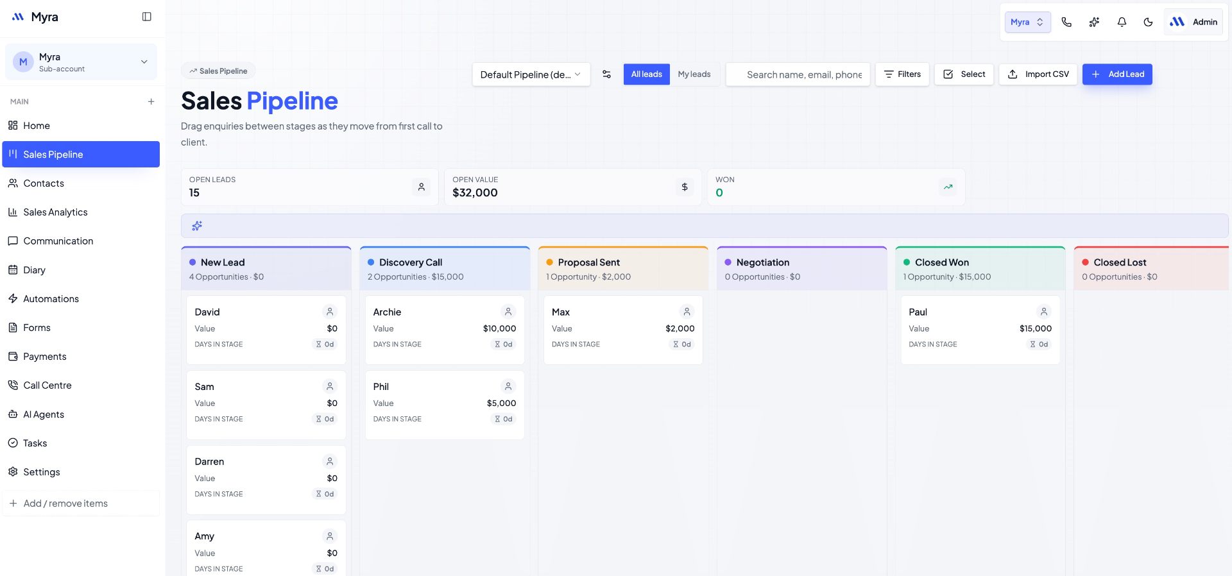Viewport: 1232px width, 576px height.
Task: Open the Diary page
Action: [x=81, y=270]
